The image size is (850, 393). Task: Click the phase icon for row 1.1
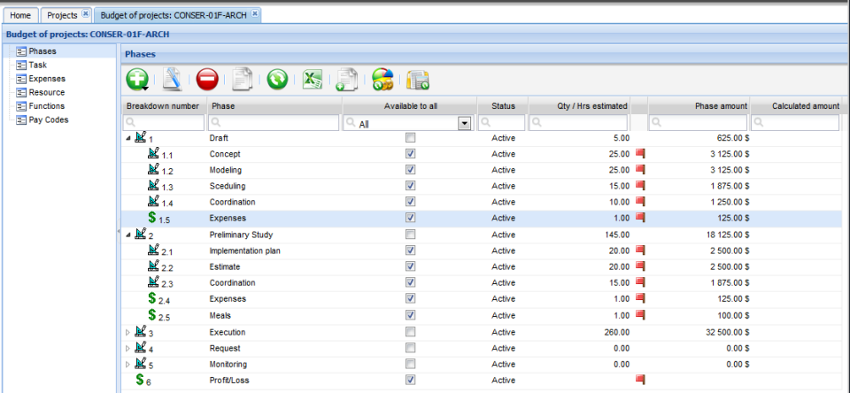[x=154, y=153]
